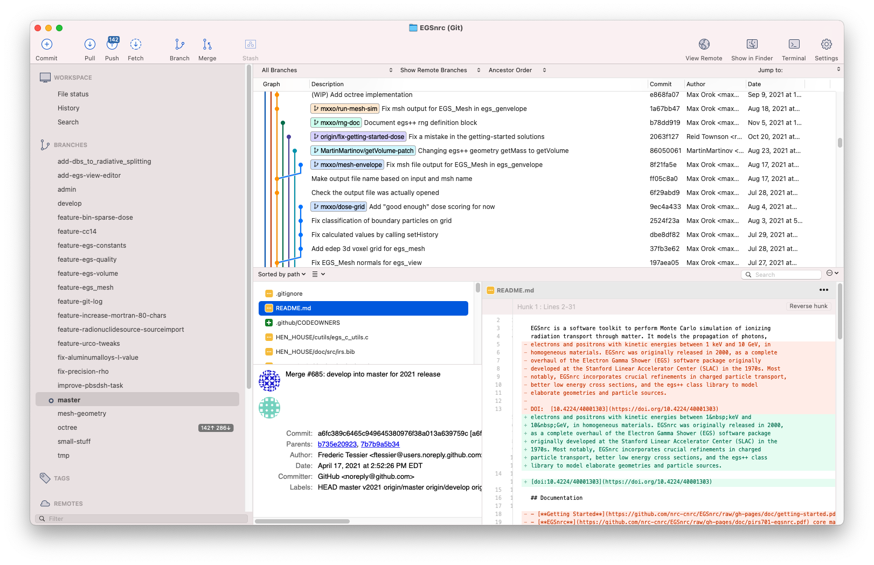Click the README.md diff header file icon

tap(490, 290)
